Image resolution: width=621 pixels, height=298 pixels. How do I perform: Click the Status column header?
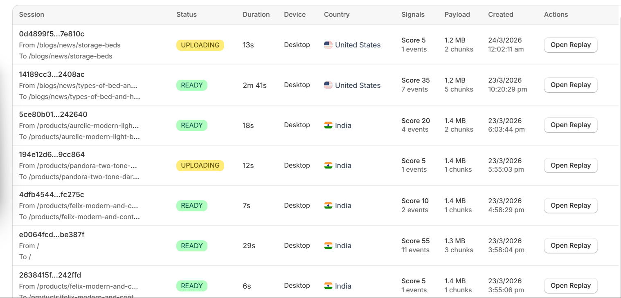tap(187, 14)
